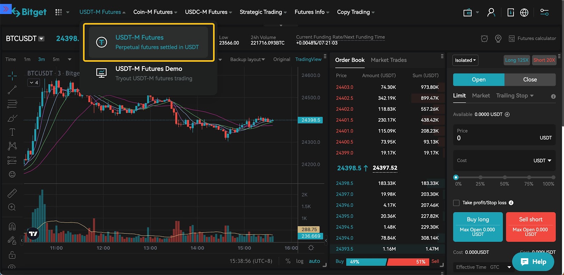
Task: Toggle lock all drawing tools
Action: click(12, 255)
